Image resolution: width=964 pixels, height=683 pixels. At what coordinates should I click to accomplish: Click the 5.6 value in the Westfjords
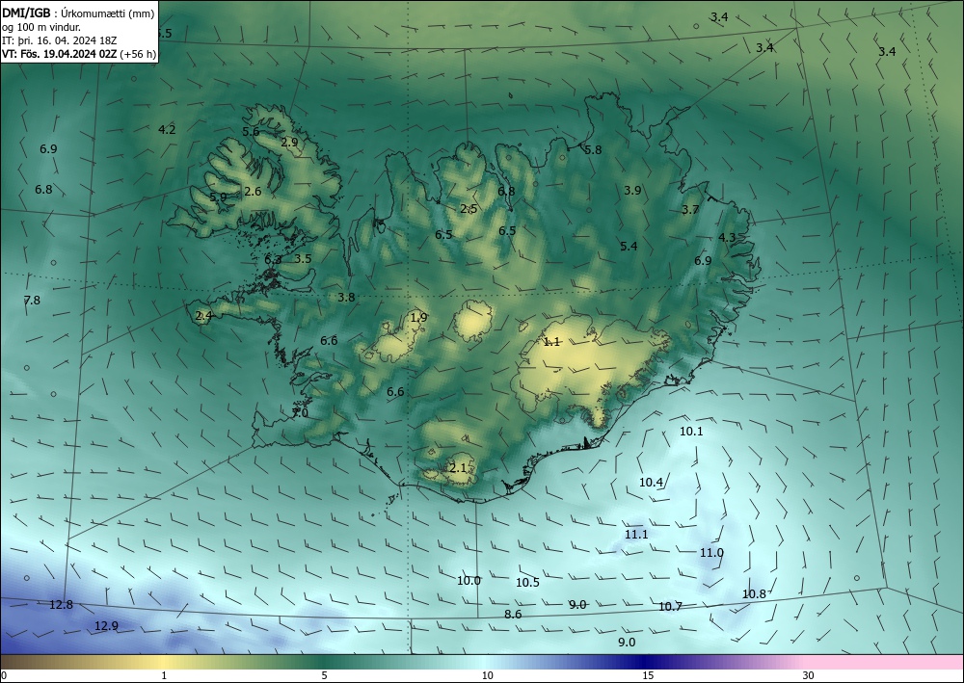click(251, 131)
